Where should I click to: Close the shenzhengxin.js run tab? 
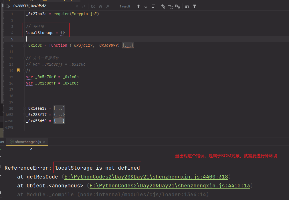point(44,142)
